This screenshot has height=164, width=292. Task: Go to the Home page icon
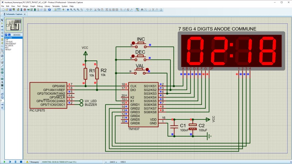pyautogui.click(x=18, y=10)
